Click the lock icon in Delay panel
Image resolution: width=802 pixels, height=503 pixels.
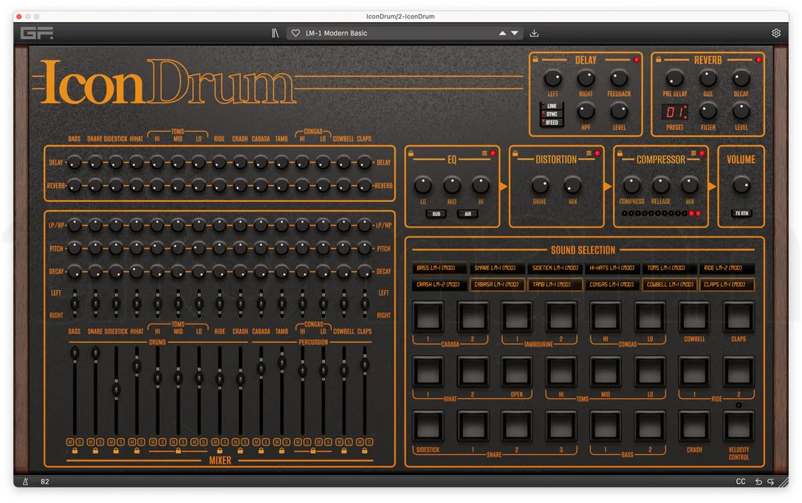[535, 60]
